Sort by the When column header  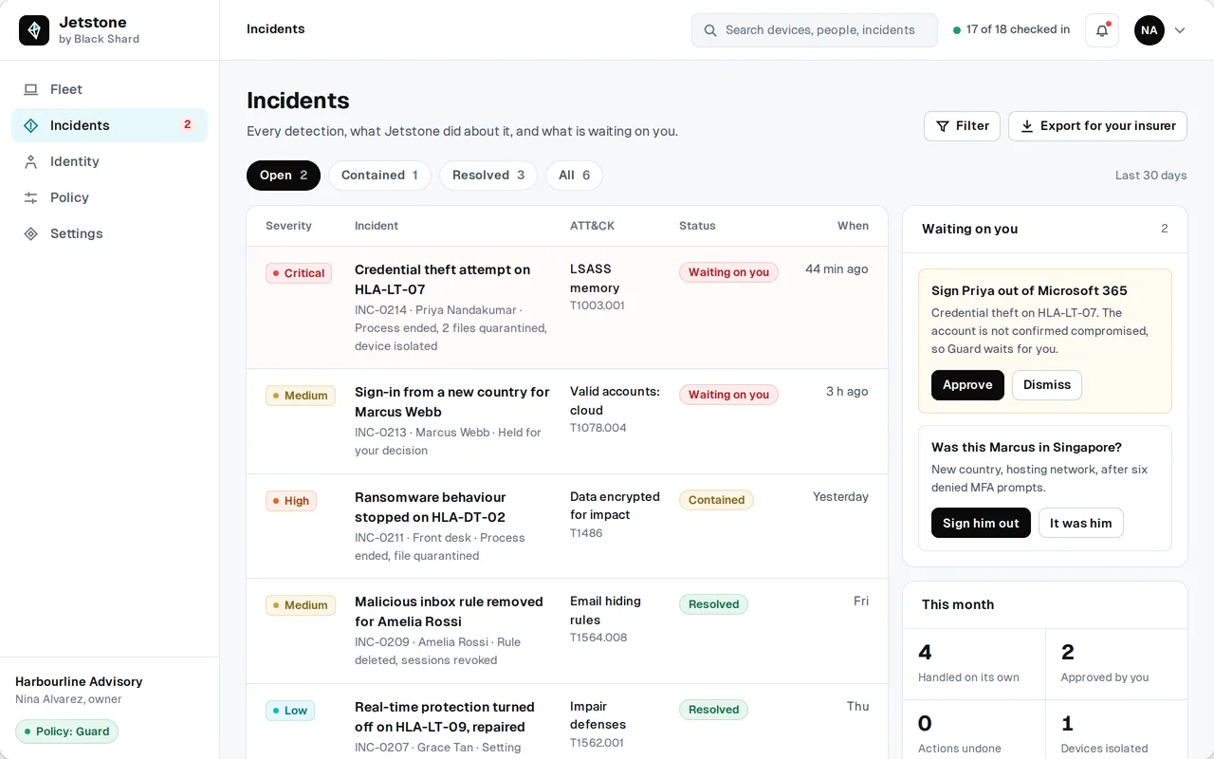click(x=853, y=226)
